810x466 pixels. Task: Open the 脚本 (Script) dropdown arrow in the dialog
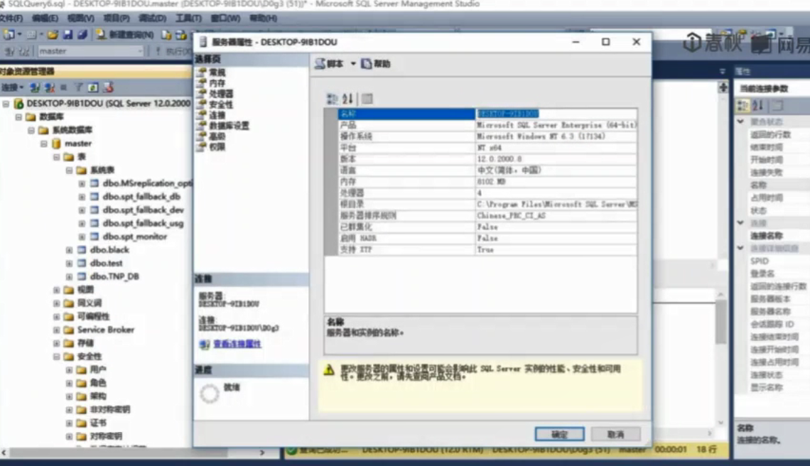pyautogui.click(x=353, y=63)
